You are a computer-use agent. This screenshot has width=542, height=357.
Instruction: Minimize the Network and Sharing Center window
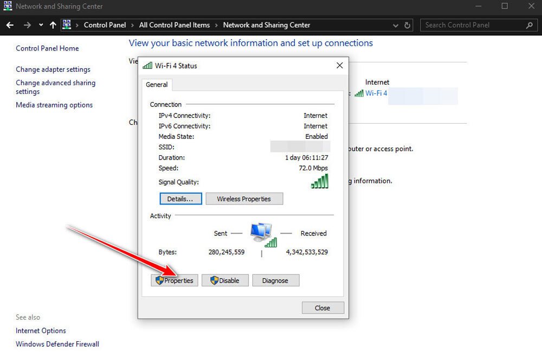tap(479, 6)
